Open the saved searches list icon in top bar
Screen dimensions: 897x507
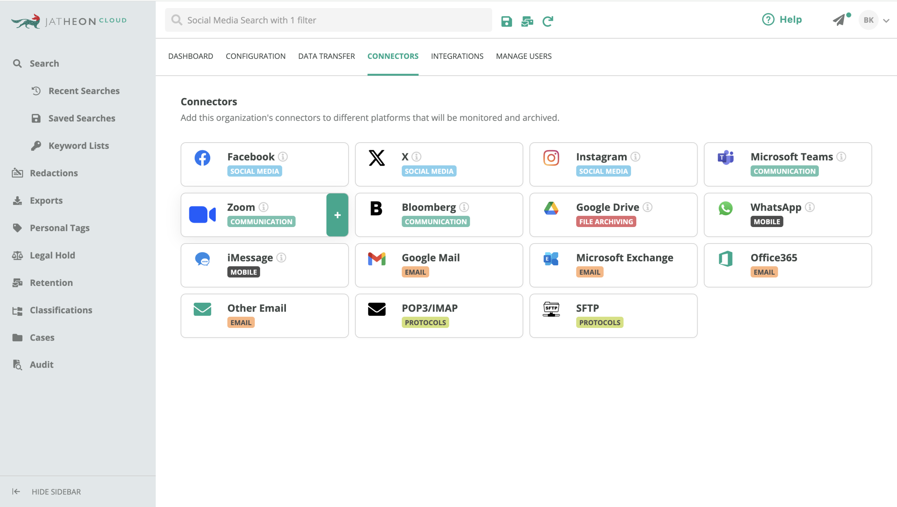point(527,21)
